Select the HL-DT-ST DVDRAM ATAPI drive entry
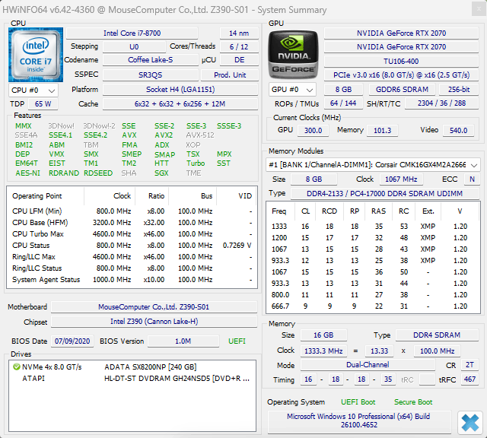 tap(132, 379)
